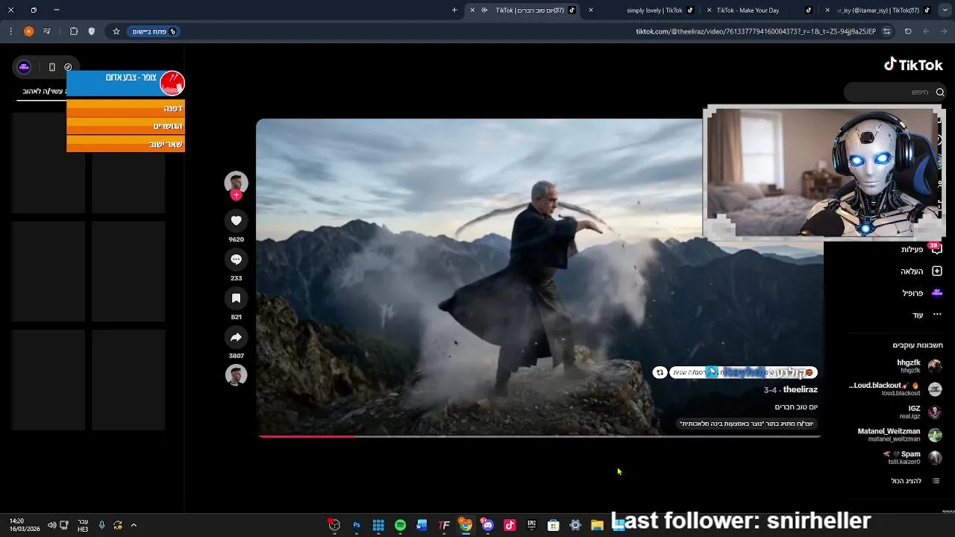This screenshot has width=955, height=537.
Task: Open the עוד three-dots menu
Action: [x=937, y=315]
